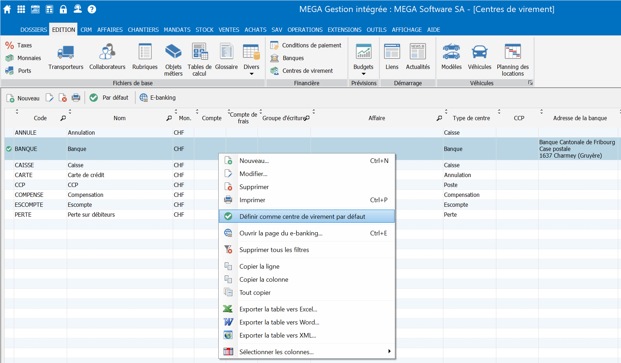Click the padlock lock icon
The height and width of the screenshot is (363, 621).
point(63,9)
